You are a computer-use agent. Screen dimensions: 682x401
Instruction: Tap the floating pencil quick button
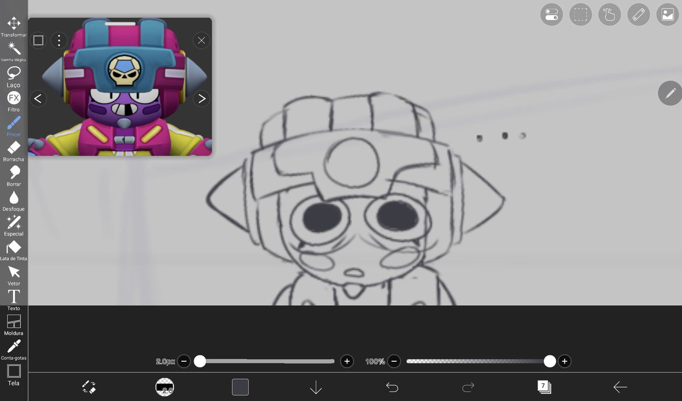(670, 93)
